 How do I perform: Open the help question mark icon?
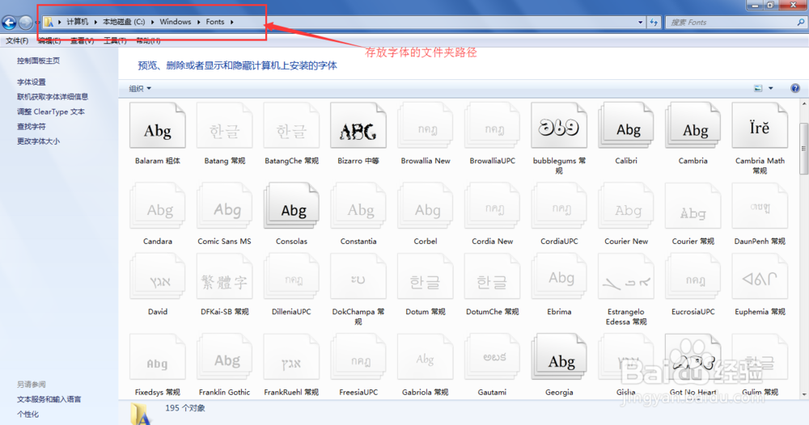795,89
